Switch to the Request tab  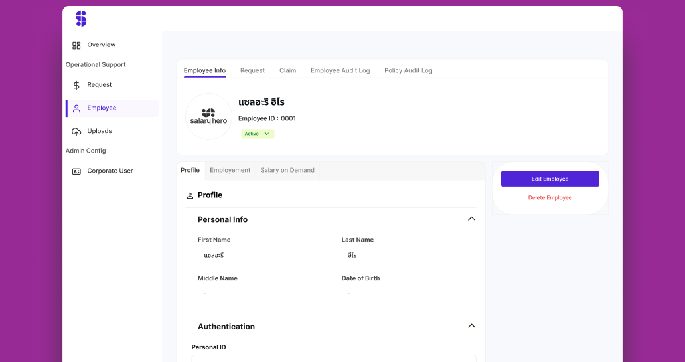252,70
